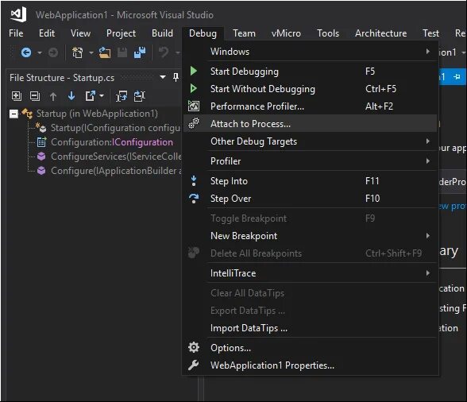Close the open Debug menu
Image resolution: width=467 pixels, height=402 pixels.
pos(203,33)
